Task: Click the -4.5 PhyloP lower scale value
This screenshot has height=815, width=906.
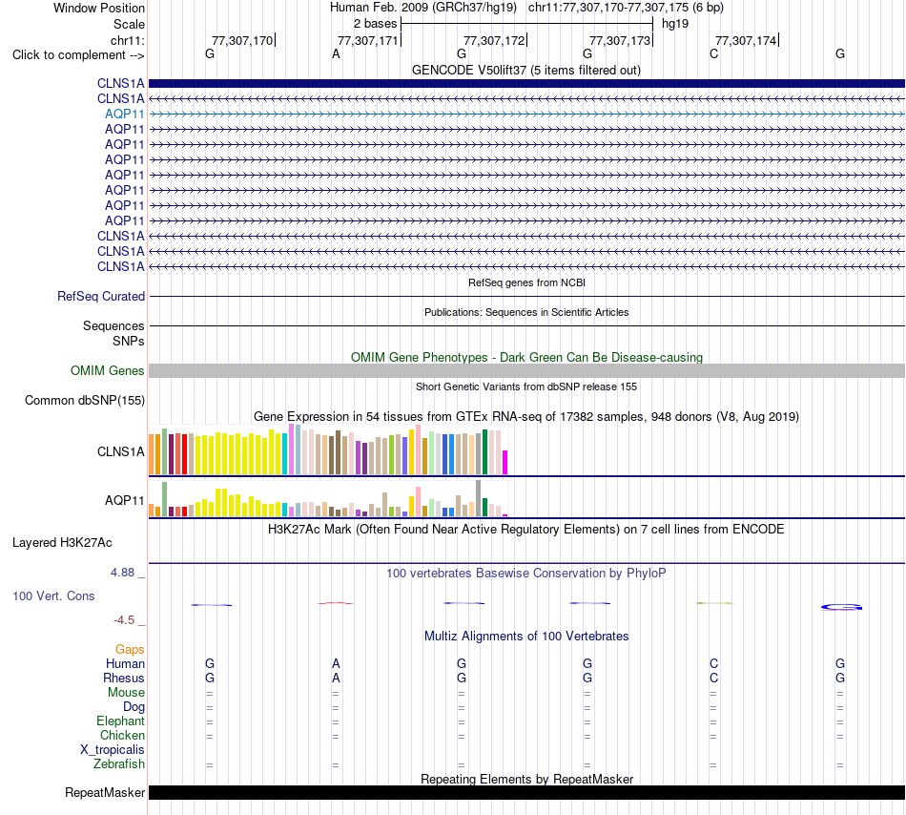Action: (x=124, y=619)
